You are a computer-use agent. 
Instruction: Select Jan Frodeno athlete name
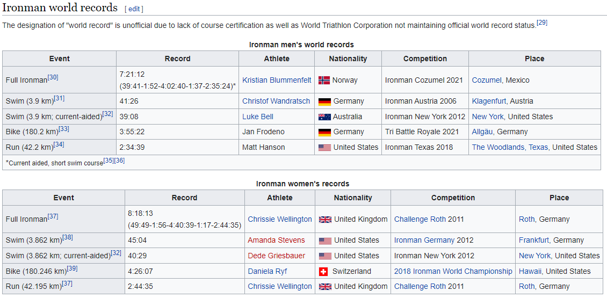pyautogui.click(x=263, y=132)
